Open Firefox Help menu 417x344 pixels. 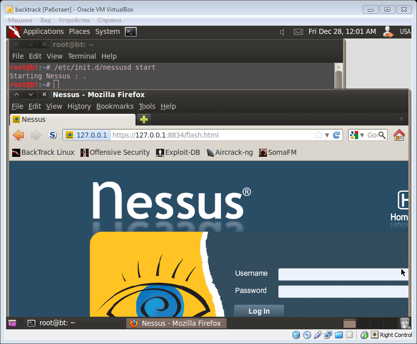pyautogui.click(x=168, y=106)
